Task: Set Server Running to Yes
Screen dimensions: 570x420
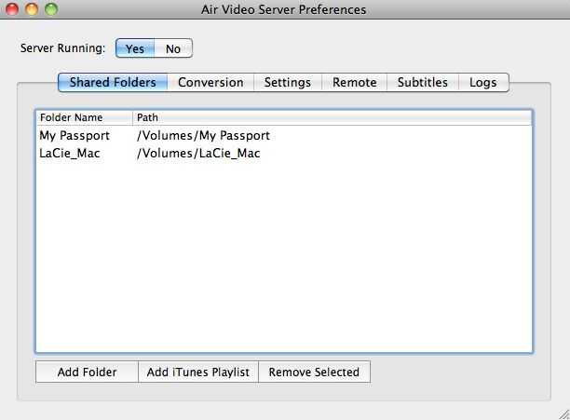Action: coord(135,48)
